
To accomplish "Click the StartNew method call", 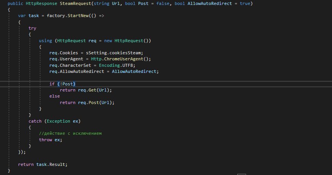I will click(78, 16).
